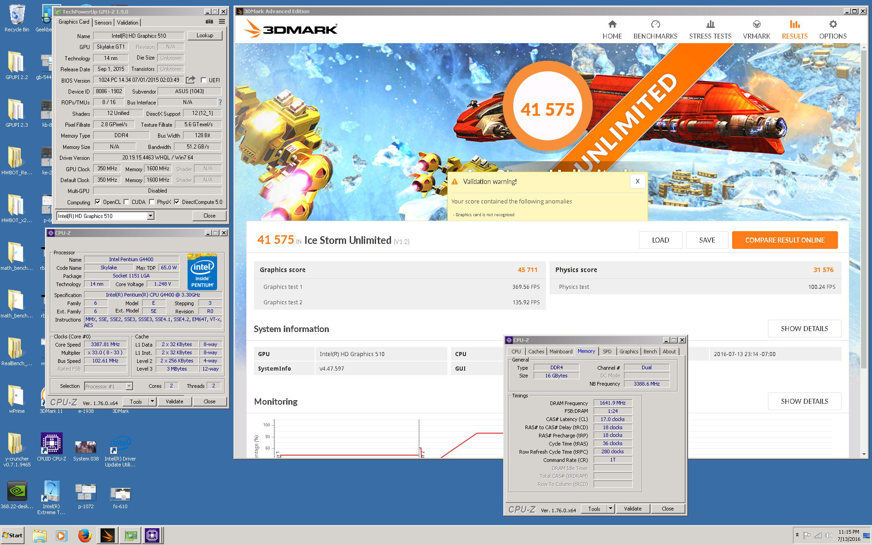Toggle OpenCL checkbox in GPU-Z
The width and height of the screenshot is (872, 545).
[97, 202]
